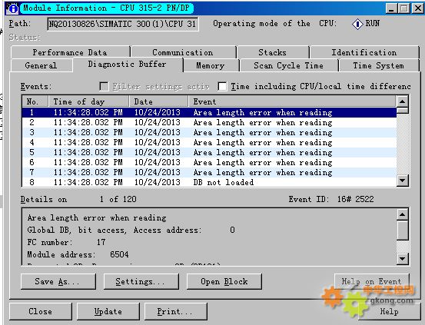This screenshot has height=325, width=425.
Task: Open the Settings... dialog button
Action: [x=141, y=282]
